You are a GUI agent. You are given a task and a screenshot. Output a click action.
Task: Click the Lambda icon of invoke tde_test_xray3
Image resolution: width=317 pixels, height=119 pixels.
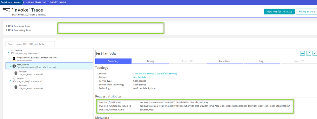coord(14,80)
